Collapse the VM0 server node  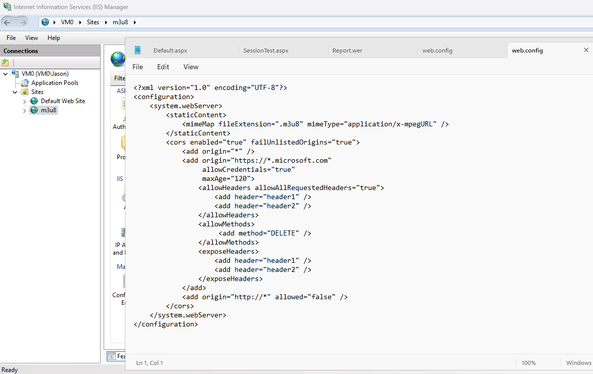point(5,74)
